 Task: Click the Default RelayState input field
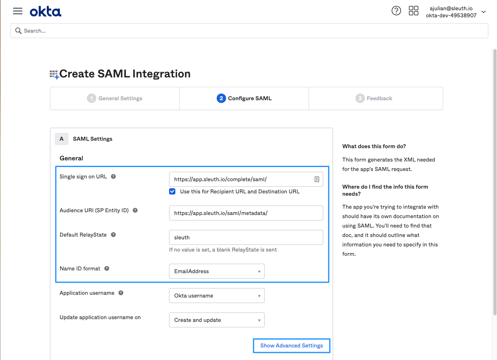tap(246, 237)
